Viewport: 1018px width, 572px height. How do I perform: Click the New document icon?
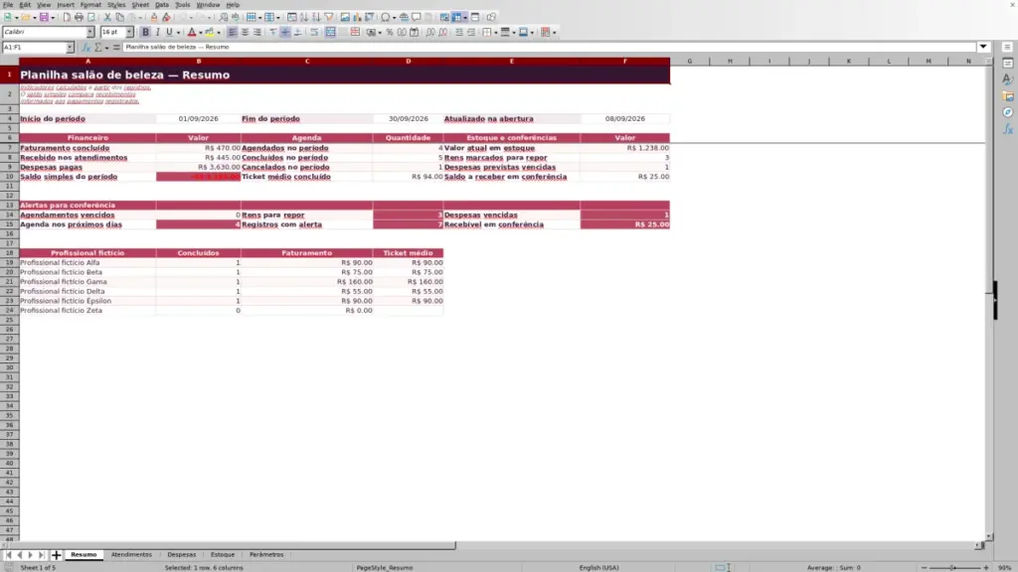click(x=8, y=18)
